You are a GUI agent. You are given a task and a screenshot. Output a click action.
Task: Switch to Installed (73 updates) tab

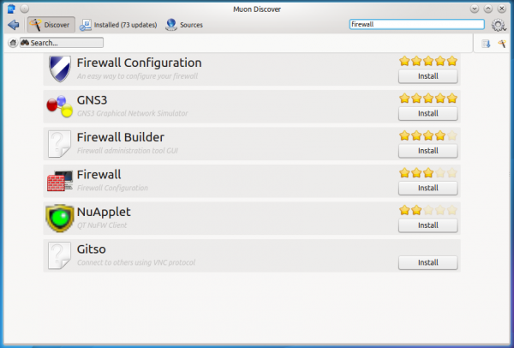[x=118, y=25]
